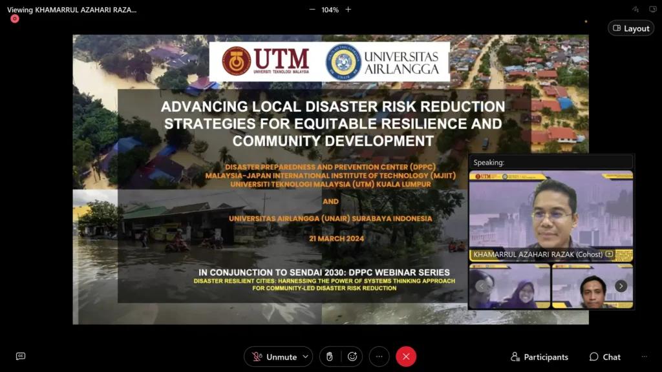Image resolution: width=662 pixels, height=372 pixels.
Task: Select Khamarrul Azahari Razak speaker video
Action: [551, 216]
